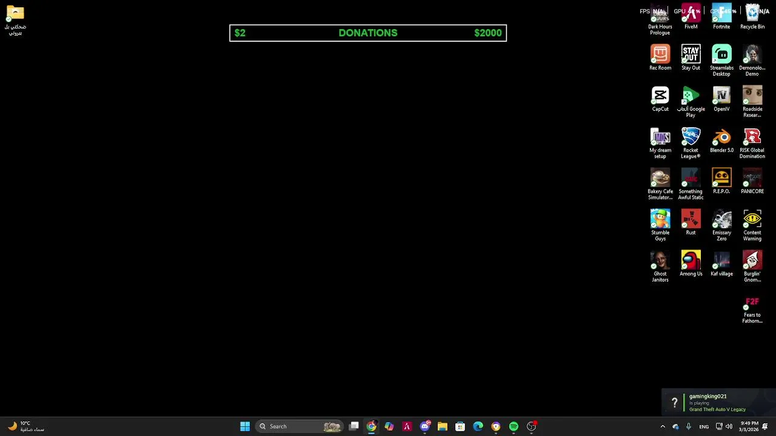The height and width of the screenshot is (436, 776).
Task: Select the Among Us desktop icon
Action: click(691, 263)
